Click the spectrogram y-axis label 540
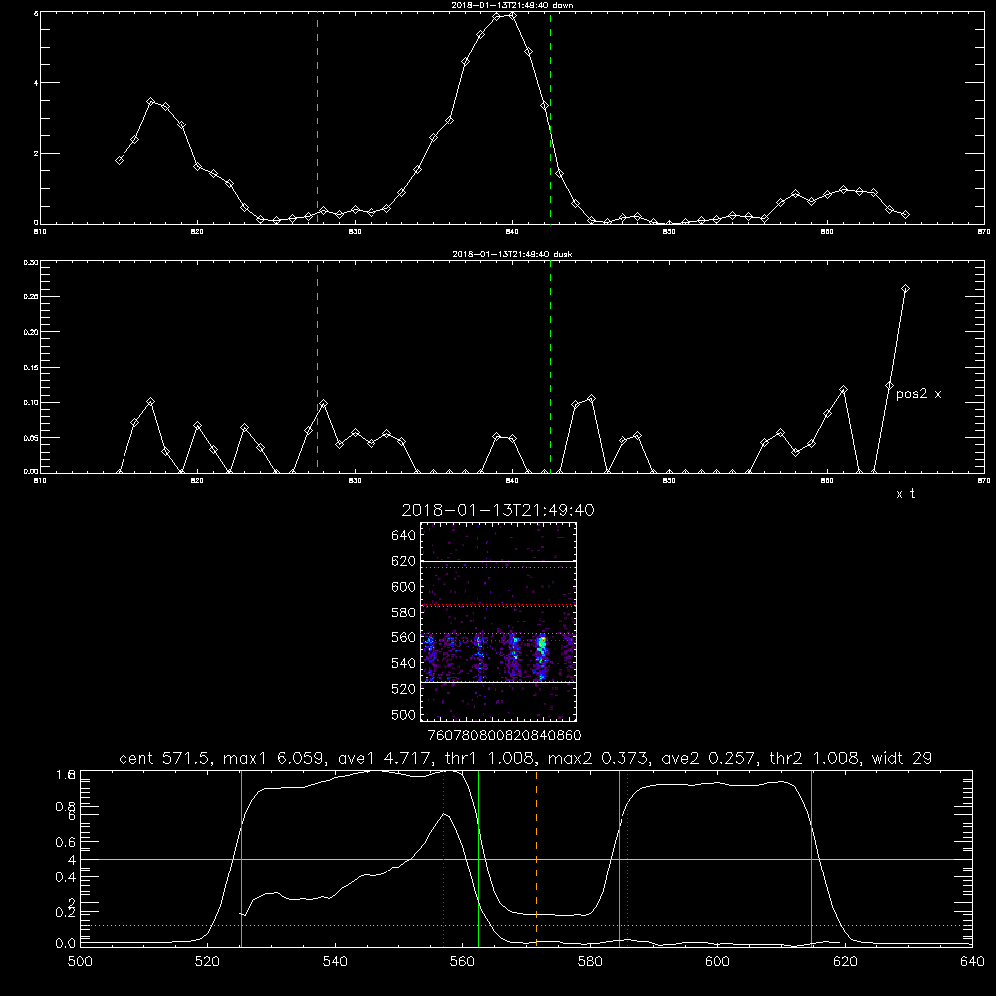 404,663
